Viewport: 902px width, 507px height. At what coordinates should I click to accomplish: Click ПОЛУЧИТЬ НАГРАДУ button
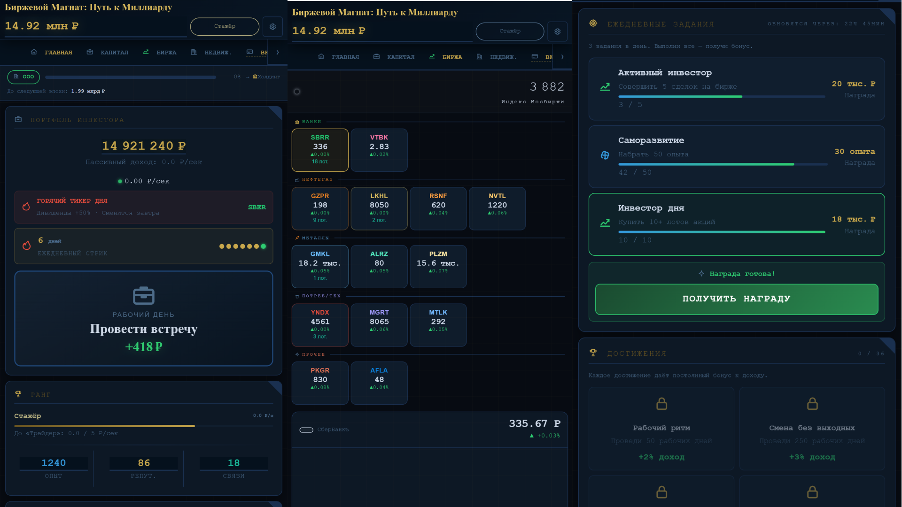pos(737,299)
